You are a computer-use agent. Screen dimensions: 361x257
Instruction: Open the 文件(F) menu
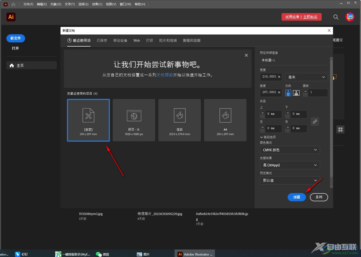pos(28,4)
